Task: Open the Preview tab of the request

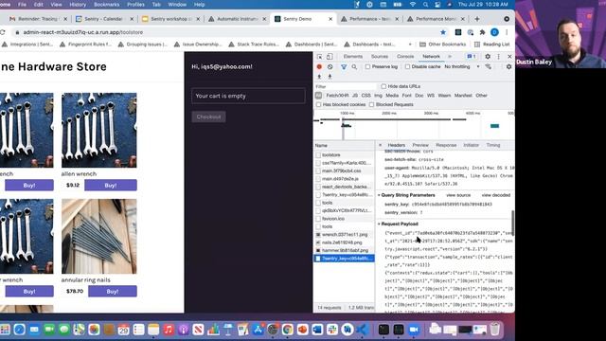Action: coord(420,145)
